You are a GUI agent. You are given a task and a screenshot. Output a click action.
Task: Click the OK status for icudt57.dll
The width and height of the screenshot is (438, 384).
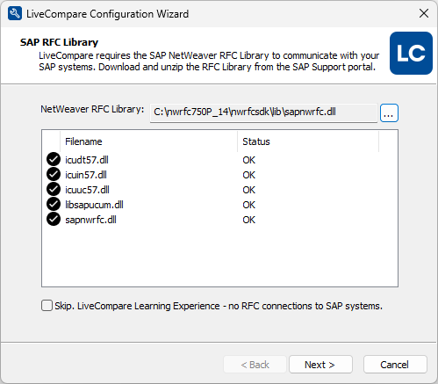pos(248,160)
